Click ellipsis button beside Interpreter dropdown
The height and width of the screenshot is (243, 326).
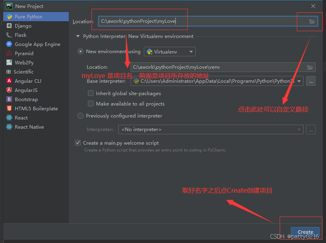(311, 129)
